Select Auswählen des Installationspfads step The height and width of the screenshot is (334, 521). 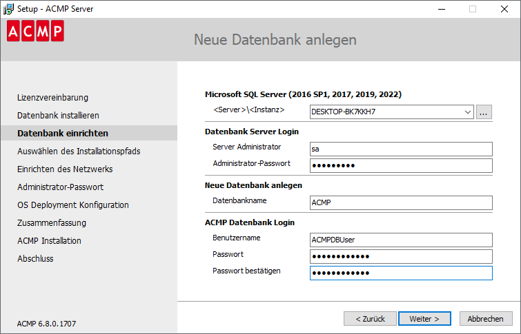tap(79, 152)
